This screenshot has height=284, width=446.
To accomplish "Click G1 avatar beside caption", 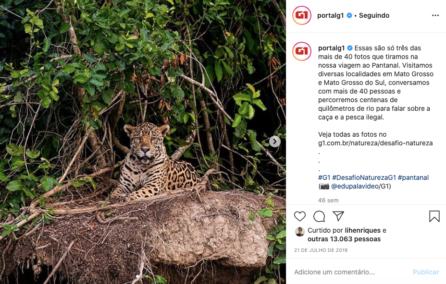I will click(x=302, y=51).
